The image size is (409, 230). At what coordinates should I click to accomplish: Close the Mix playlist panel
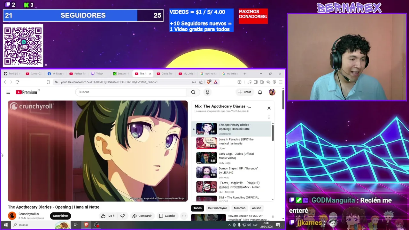click(x=269, y=108)
